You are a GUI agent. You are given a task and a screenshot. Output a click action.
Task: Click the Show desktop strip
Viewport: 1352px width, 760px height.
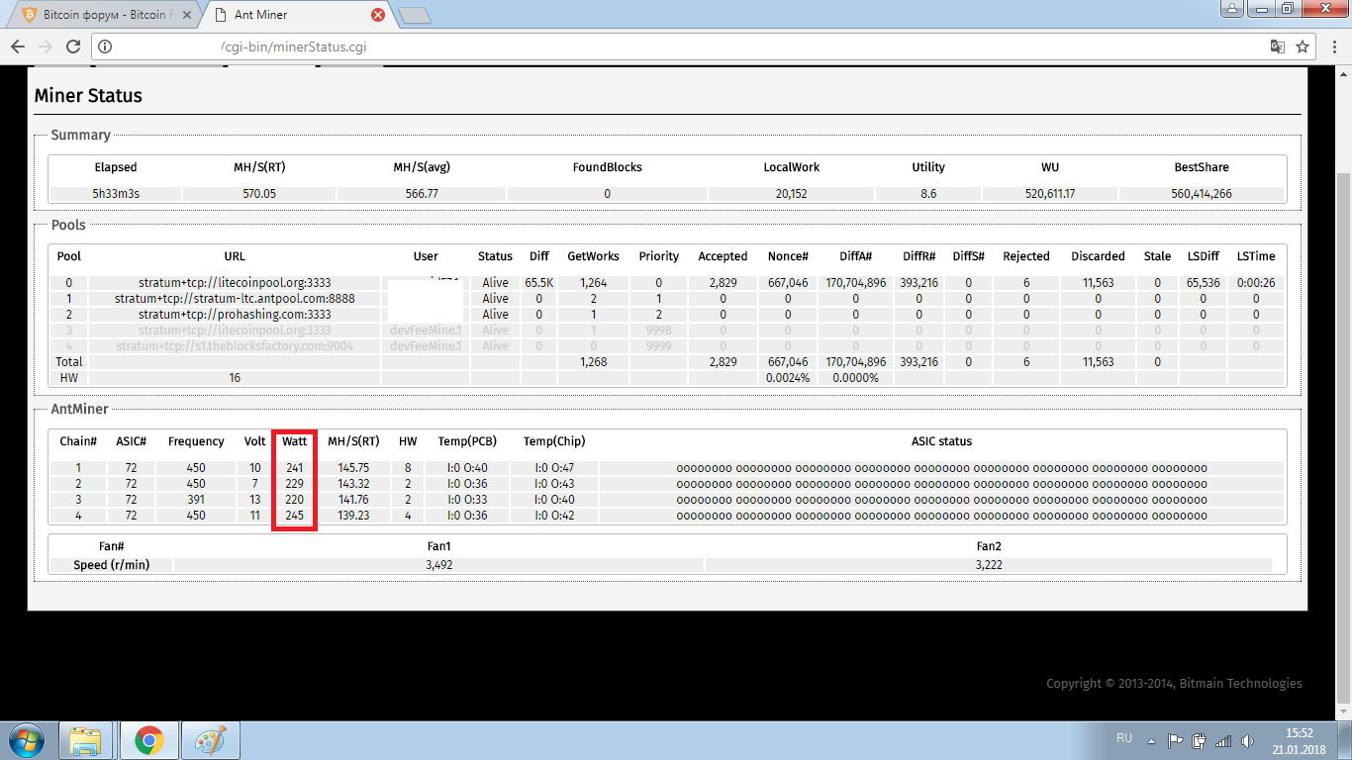[x=1345, y=740]
